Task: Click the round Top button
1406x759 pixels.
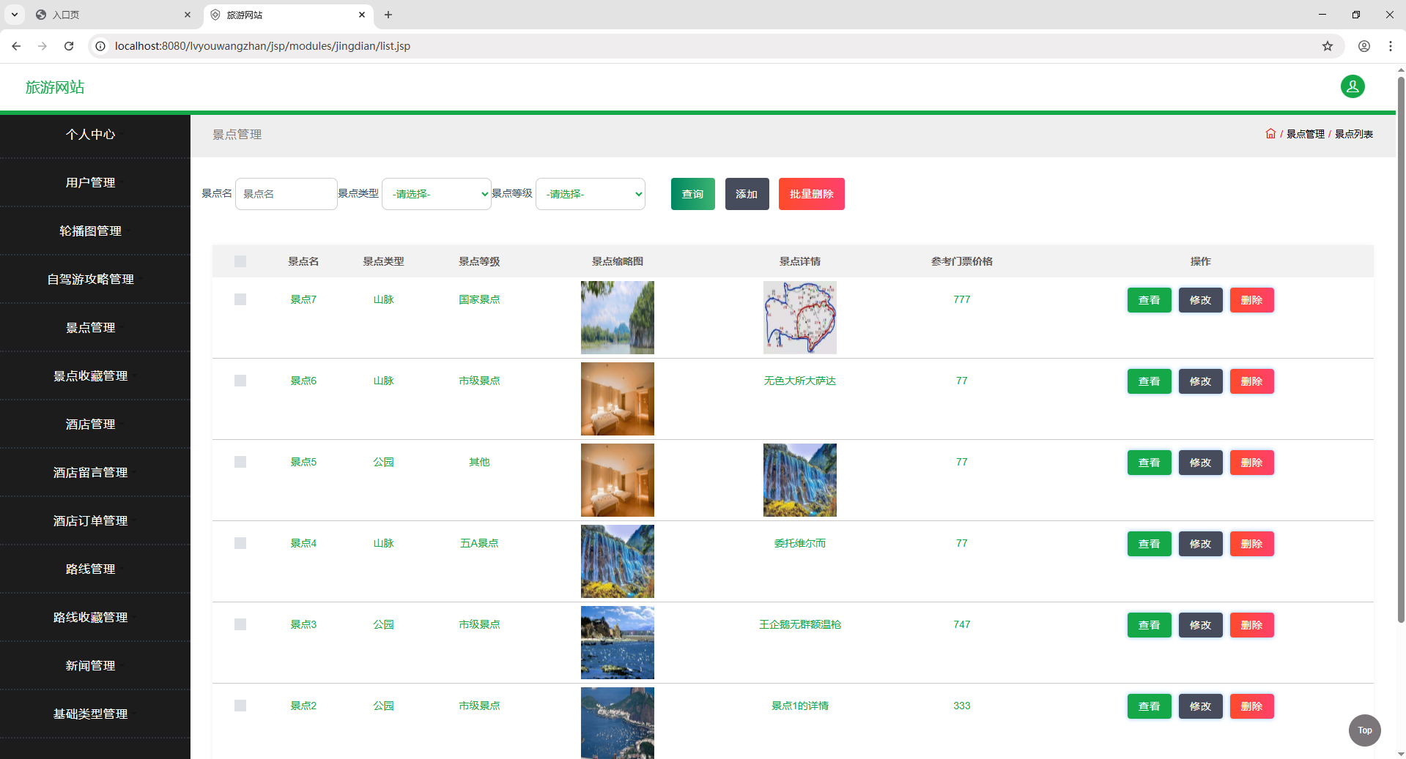Action: pos(1364,730)
